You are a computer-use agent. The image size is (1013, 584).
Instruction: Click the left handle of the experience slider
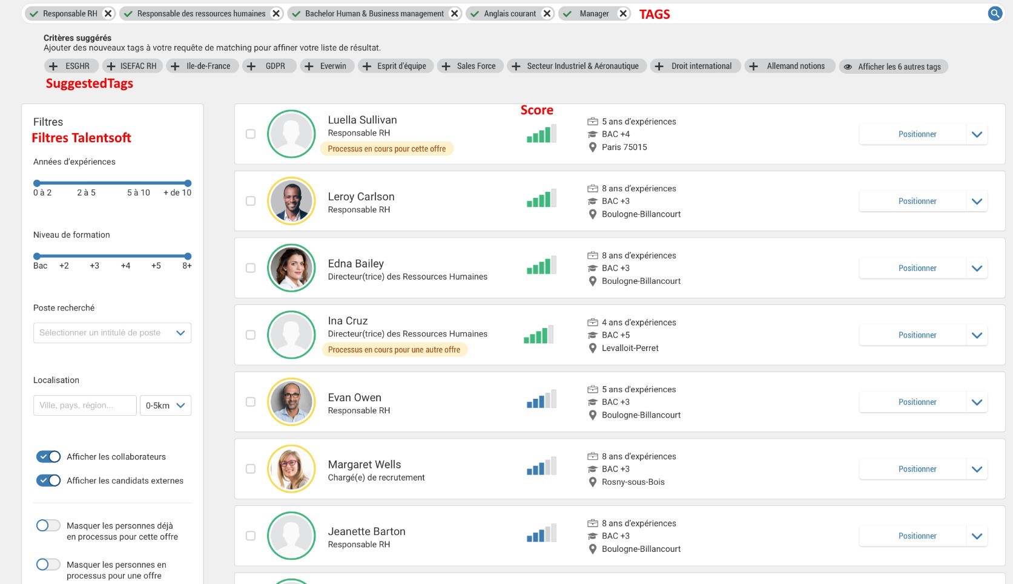[x=37, y=183]
